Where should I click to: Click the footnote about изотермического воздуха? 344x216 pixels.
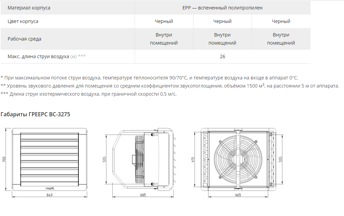coord(89,94)
